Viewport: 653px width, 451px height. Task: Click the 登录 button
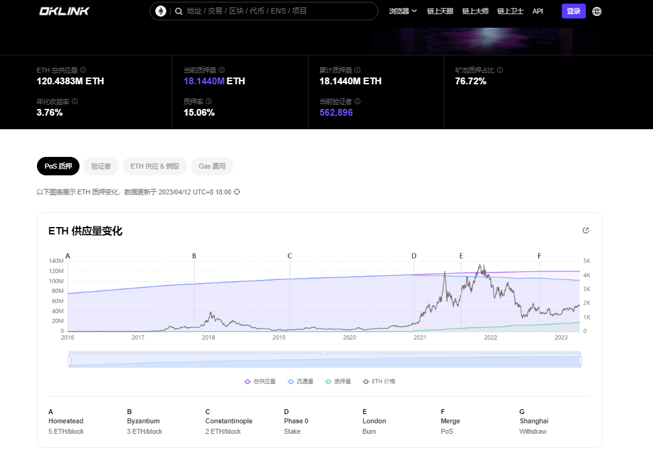pyautogui.click(x=574, y=10)
